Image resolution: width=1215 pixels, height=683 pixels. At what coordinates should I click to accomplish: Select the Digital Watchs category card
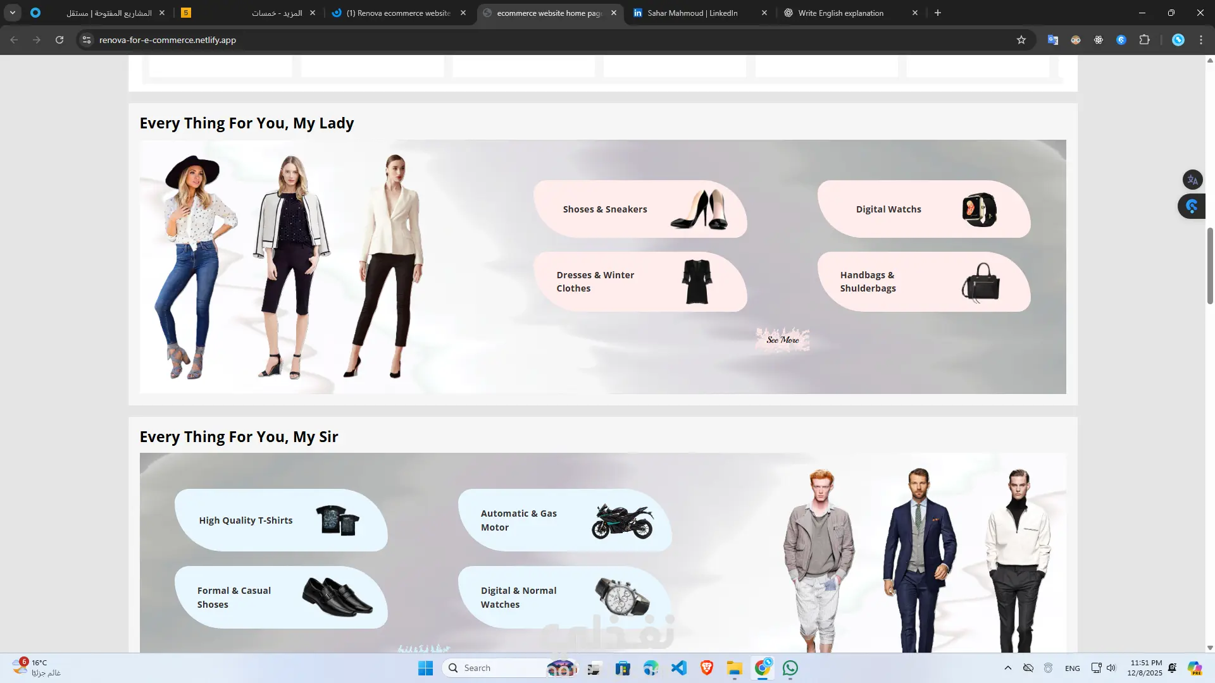click(923, 209)
